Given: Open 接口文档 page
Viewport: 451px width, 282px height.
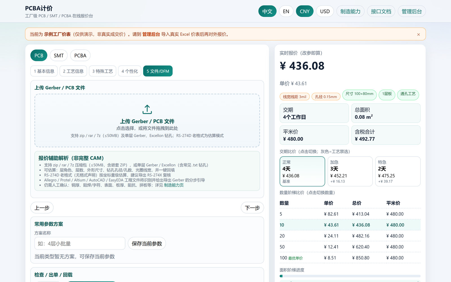Looking at the screenshot, I should [381, 11].
